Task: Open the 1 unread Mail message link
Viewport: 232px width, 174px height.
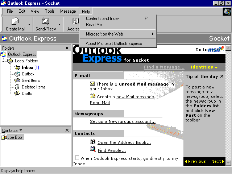Action: tap(142, 84)
